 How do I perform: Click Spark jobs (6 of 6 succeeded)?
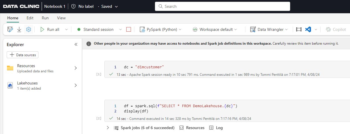coord(144,128)
